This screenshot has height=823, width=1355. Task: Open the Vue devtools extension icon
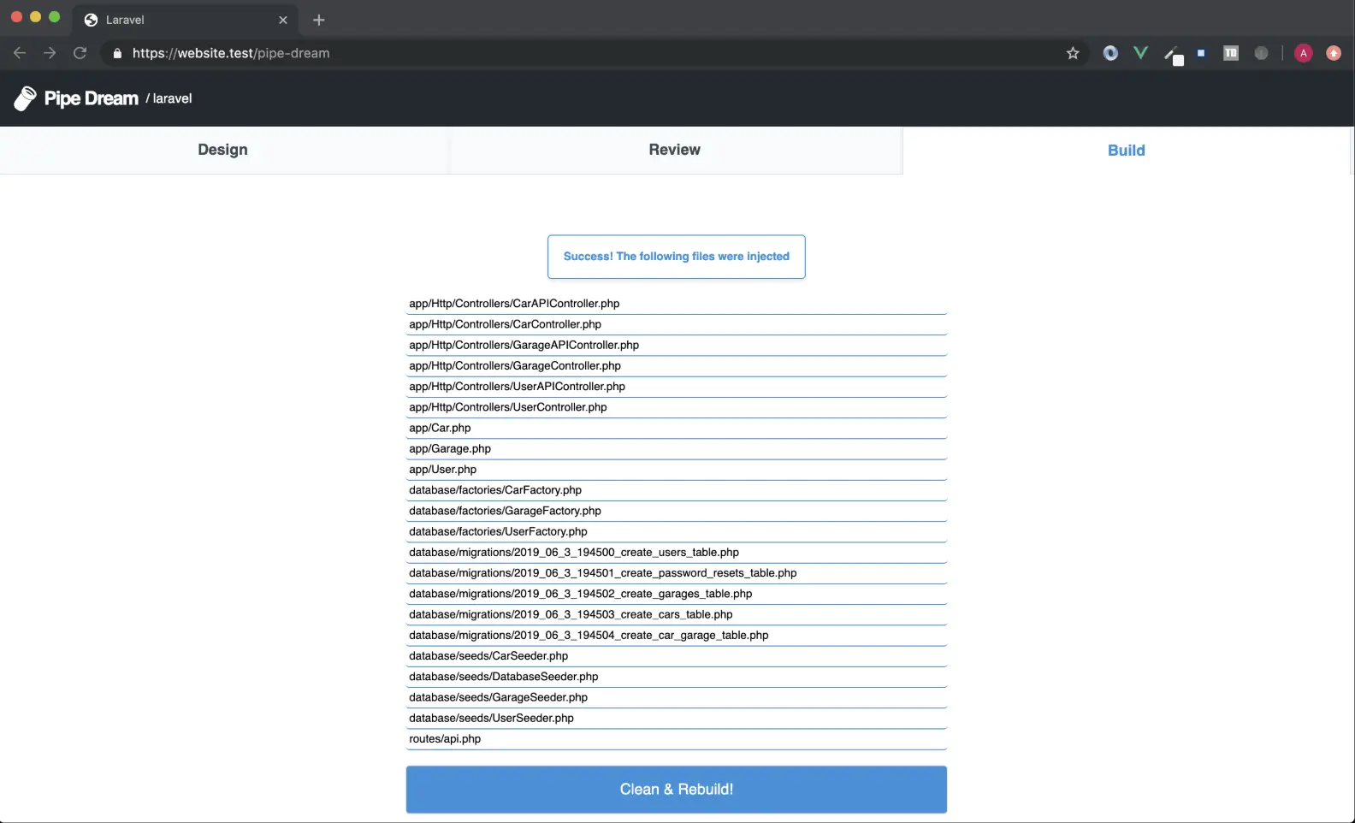(1140, 53)
